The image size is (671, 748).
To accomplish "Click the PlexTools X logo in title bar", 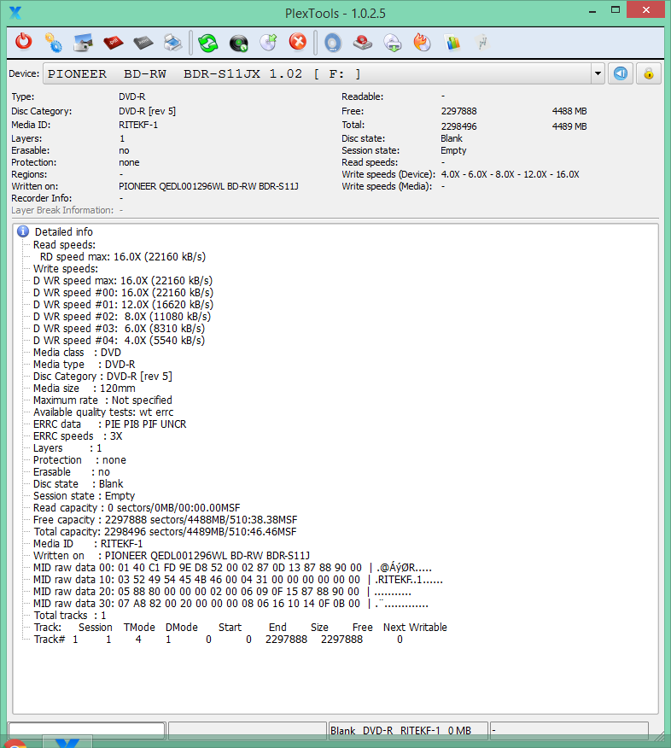I will (x=15, y=13).
